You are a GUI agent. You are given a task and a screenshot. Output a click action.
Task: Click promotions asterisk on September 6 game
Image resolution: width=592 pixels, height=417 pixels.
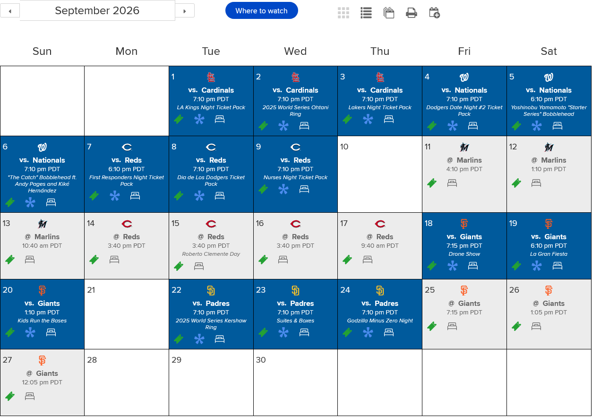(x=30, y=203)
